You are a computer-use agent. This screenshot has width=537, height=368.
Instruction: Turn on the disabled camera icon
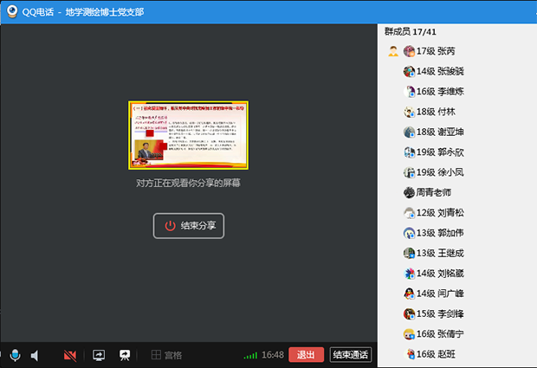tap(71, 355)
